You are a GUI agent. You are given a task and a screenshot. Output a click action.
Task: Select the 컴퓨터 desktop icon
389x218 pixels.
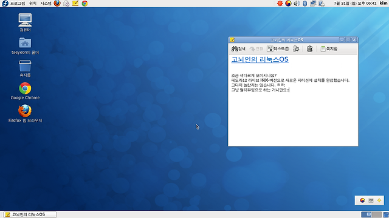25,22
